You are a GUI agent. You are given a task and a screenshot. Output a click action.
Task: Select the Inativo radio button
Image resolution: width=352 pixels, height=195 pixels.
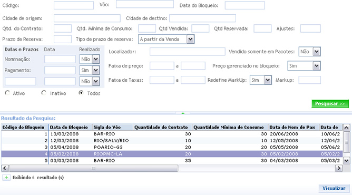[x=44, y=93]
